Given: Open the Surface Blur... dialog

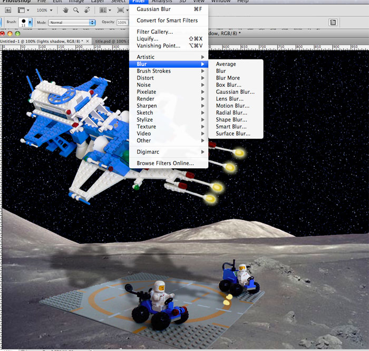Looking at the screenshot, I should pos(236,134).
